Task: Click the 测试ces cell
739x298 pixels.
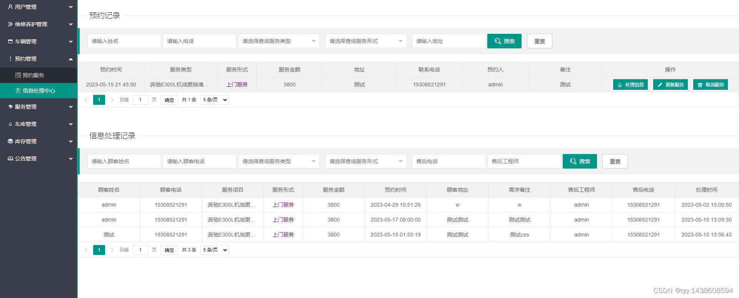Action: pos(520,235)
